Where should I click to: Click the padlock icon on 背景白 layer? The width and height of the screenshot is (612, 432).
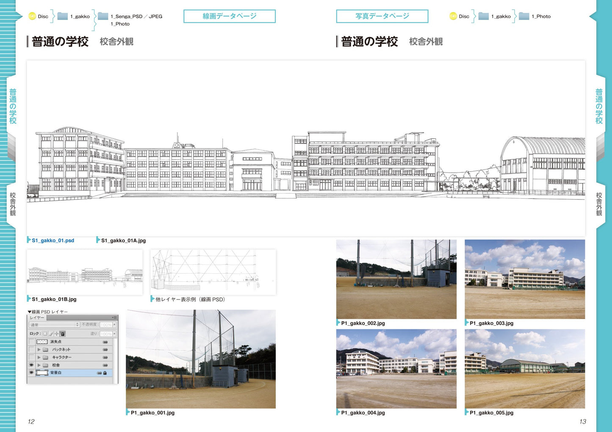(x=105, y=373)
